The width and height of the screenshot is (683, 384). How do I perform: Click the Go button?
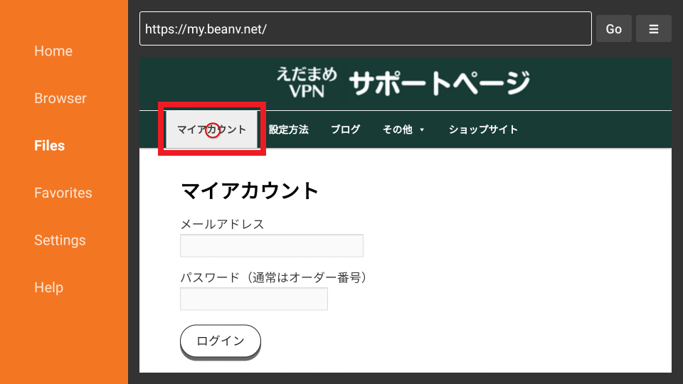614,28
